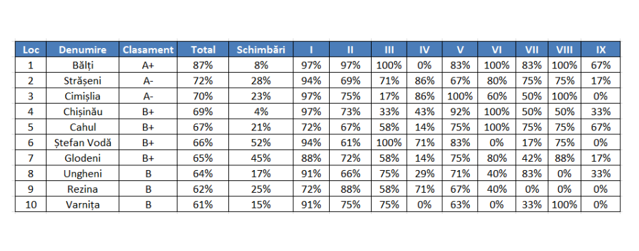This screenshot has height=251, width=639.
Task: Click the Loc column header
Action: tap(31, 49)
